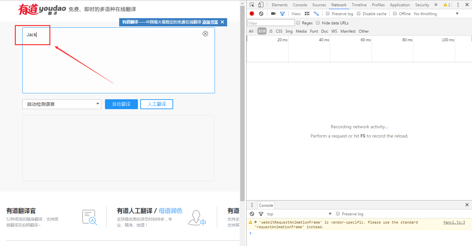Click the translation input box containing Jack

point(118,60)
